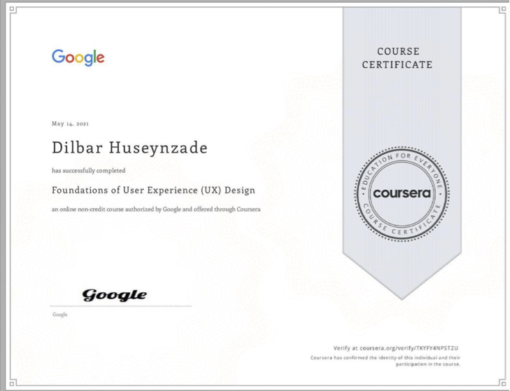Click the Coursera seal emblem
This screenshot has height=391, width=510.
point(402,194)
